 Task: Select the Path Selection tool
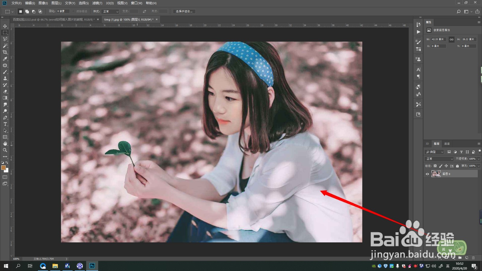(5, 131)
